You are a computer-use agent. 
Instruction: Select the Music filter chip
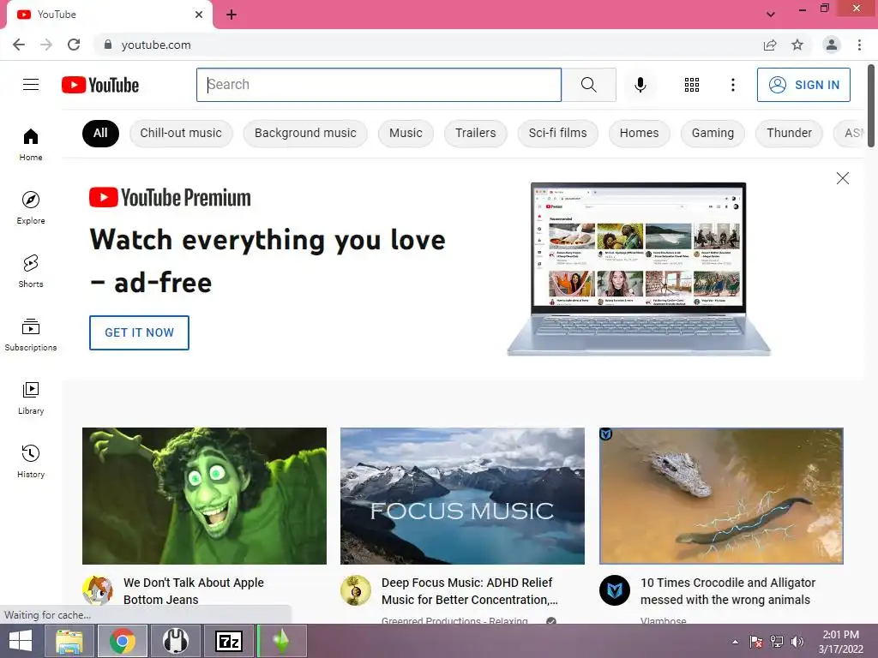pos(406,133)
